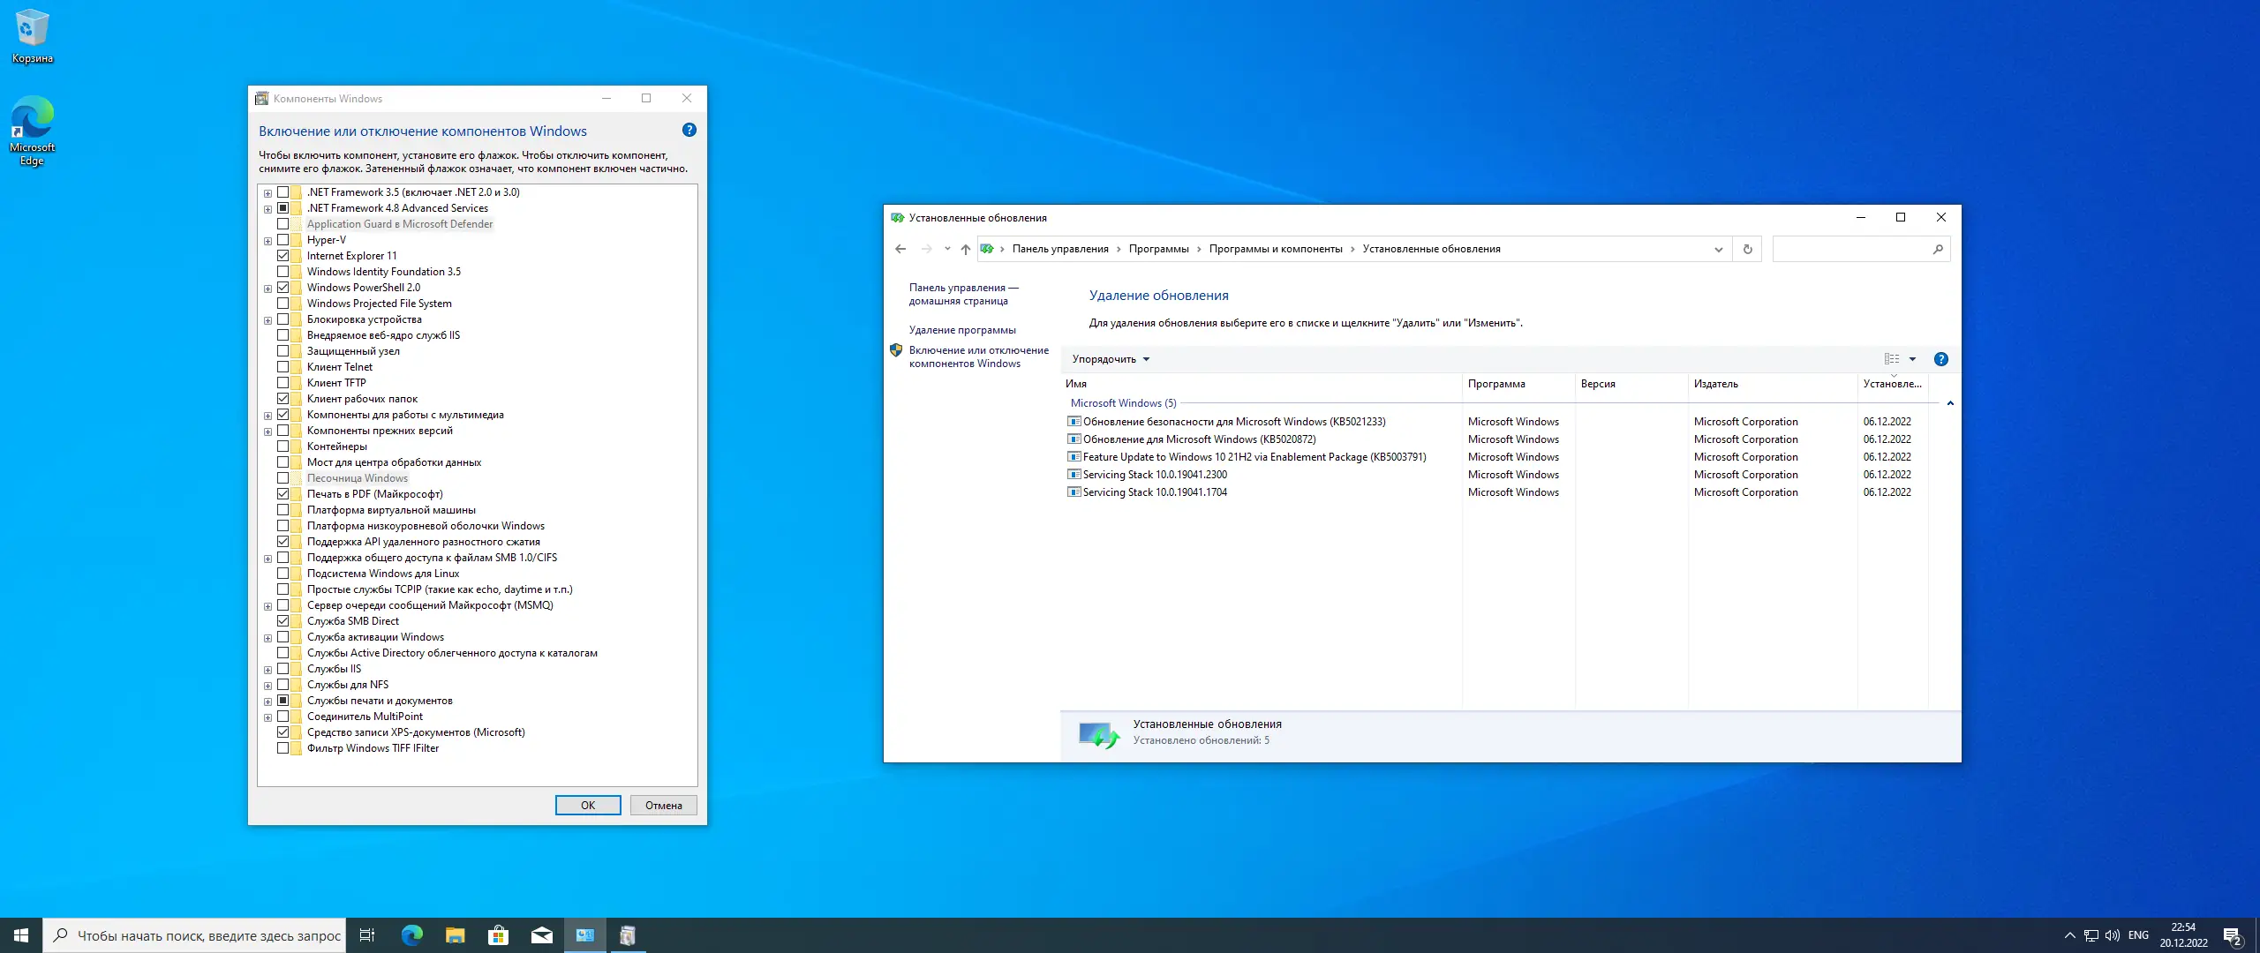Image resolution: width=2260 pixels, height=953 pixels.
Task: Open the Mail app on taskbar
Action: pyautogui.click(x=542, y=935)
